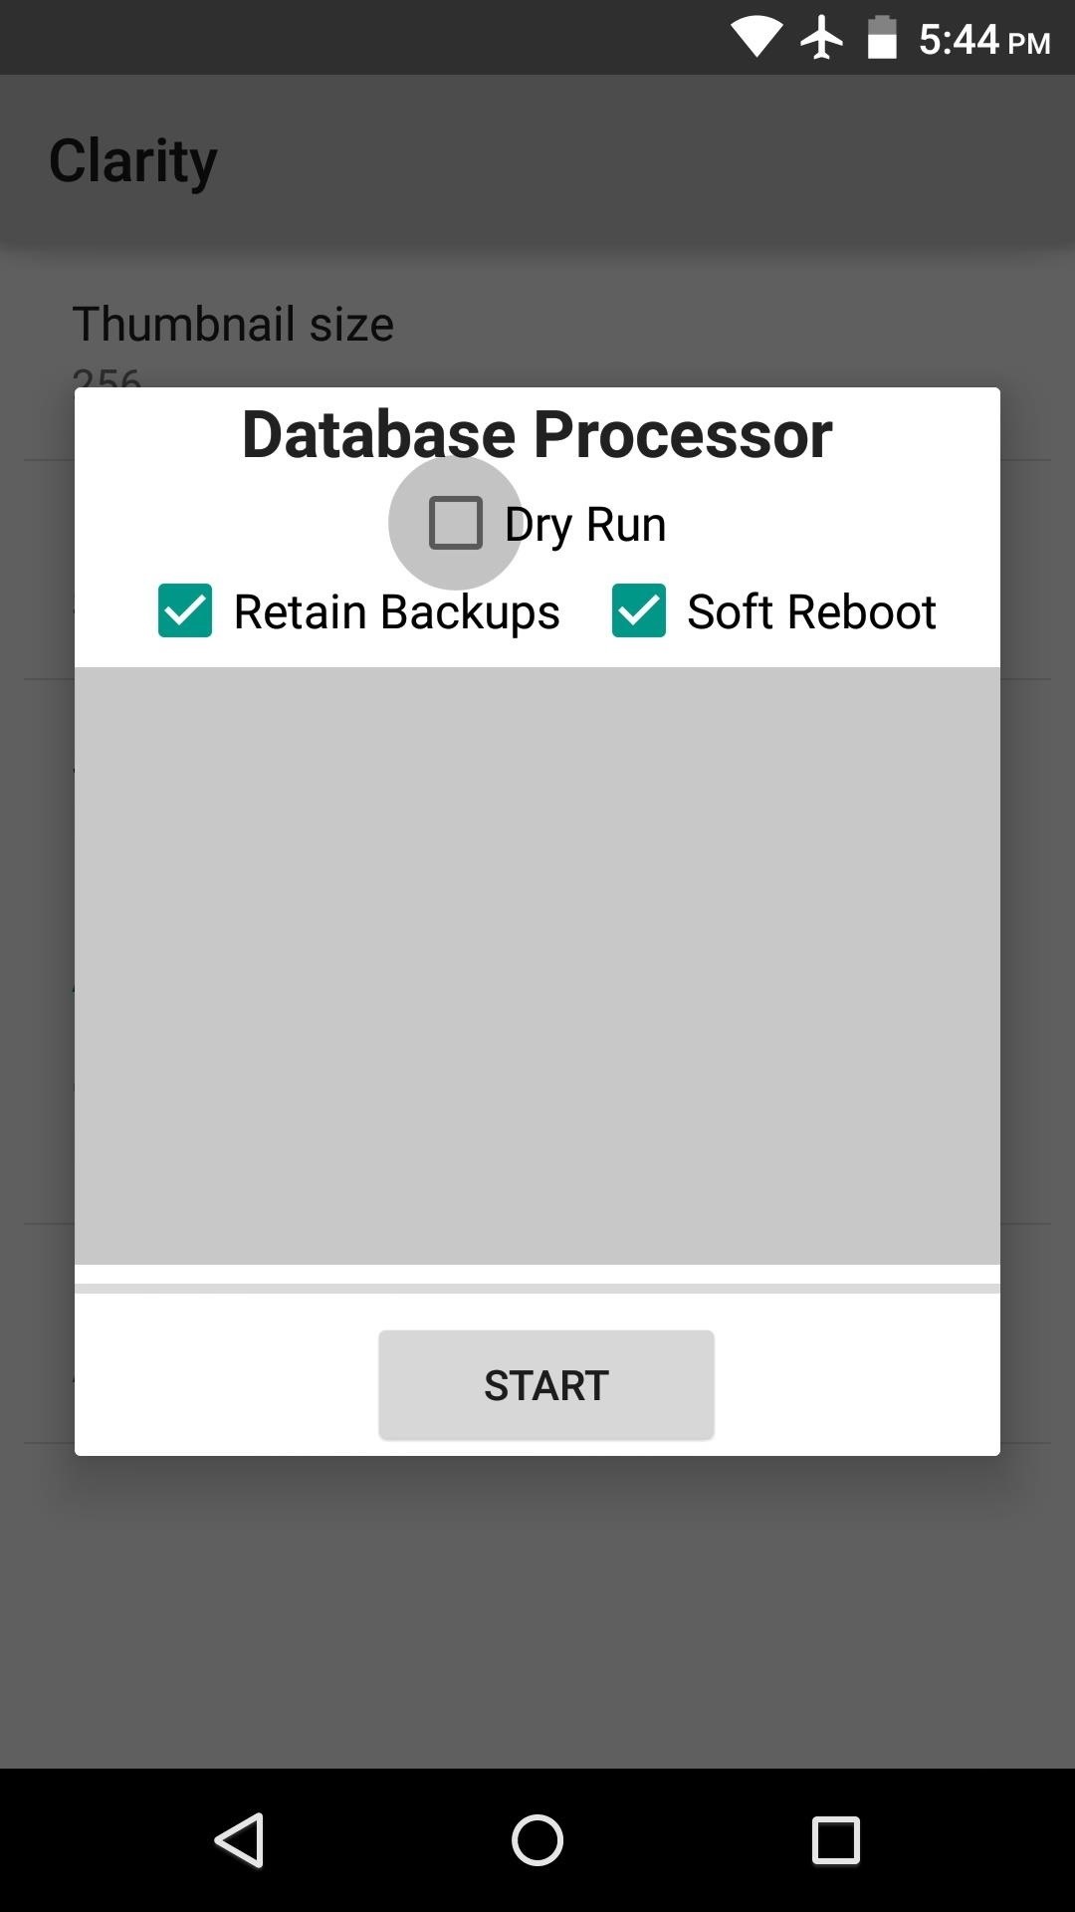Tap the airplane mode icon
This screenshot has height=1912, width=1075.
(x=822, y=38)
